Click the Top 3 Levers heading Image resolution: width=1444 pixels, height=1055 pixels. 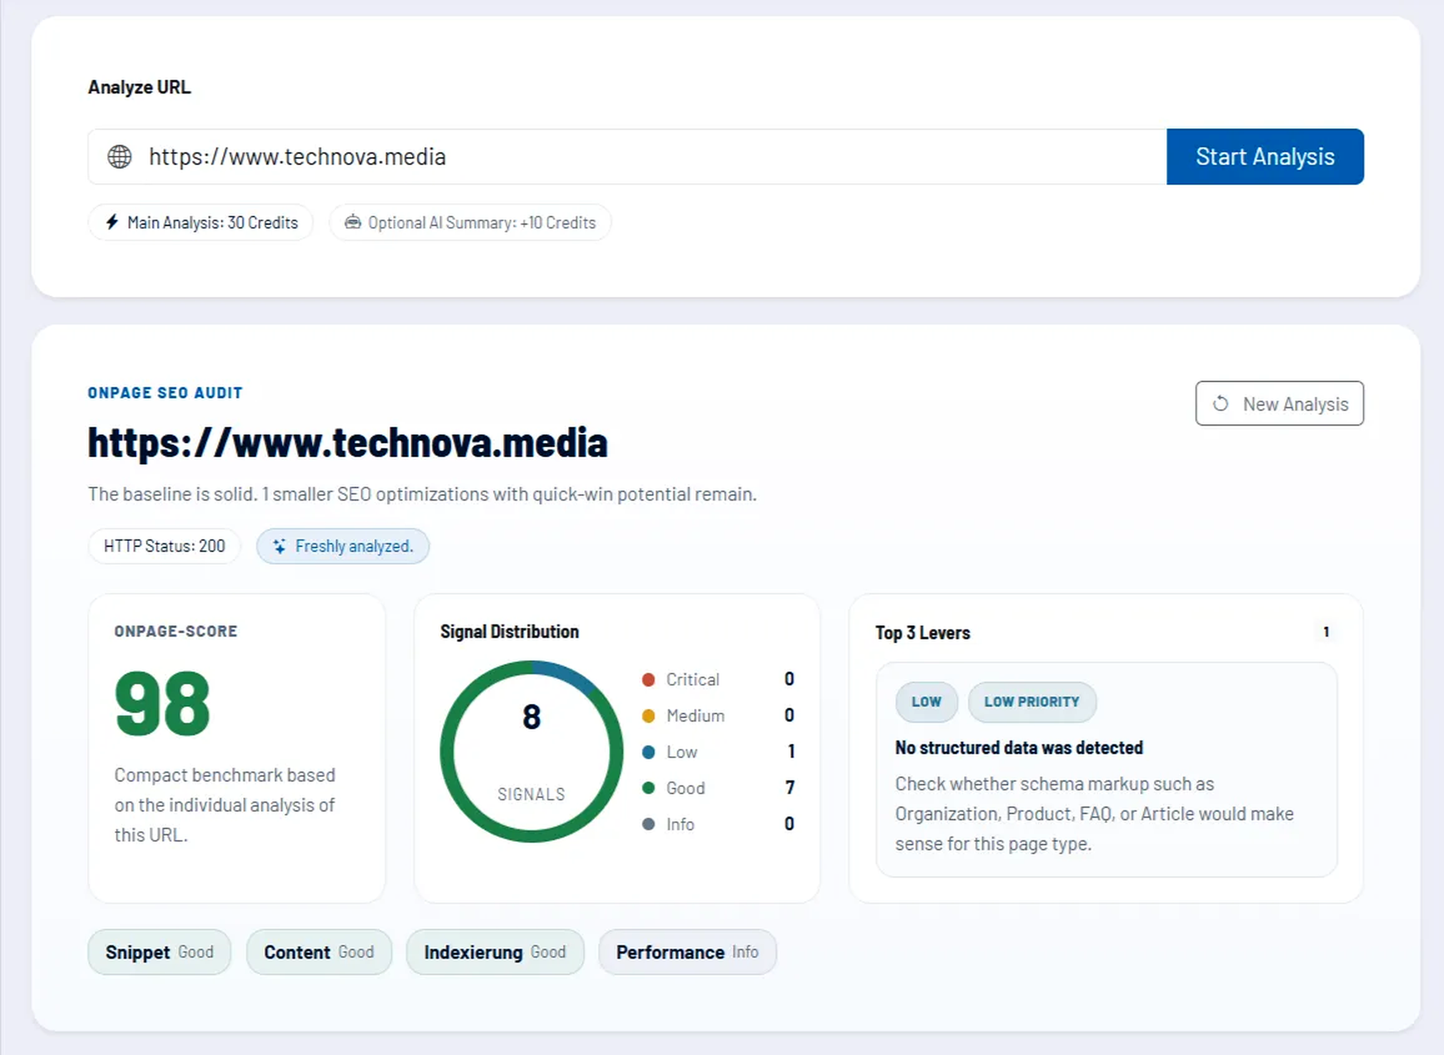[922, 633]
